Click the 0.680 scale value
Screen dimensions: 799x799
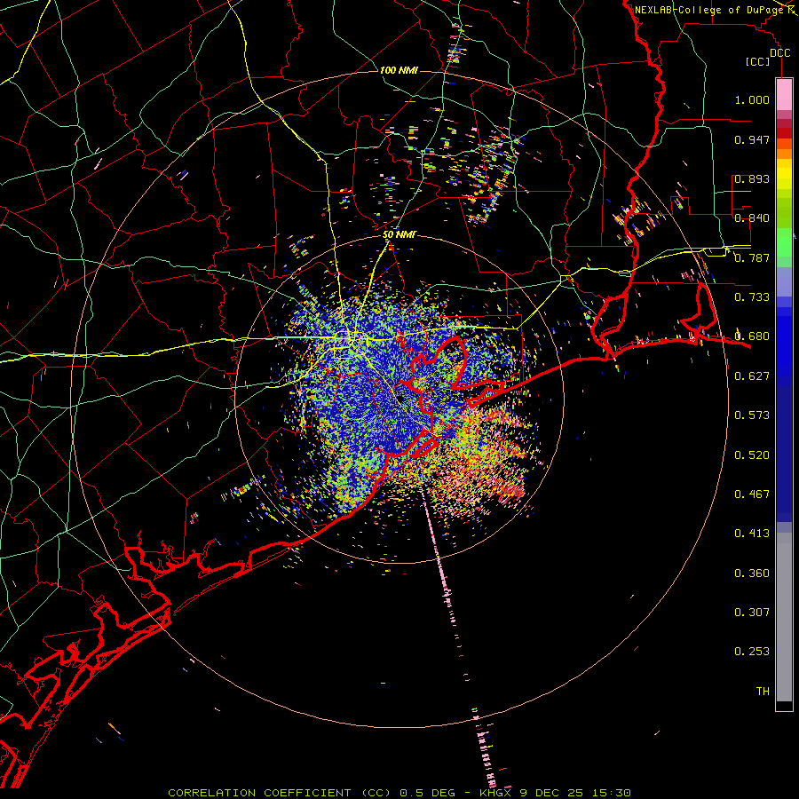pyautogui.click(x=752, y=336)
